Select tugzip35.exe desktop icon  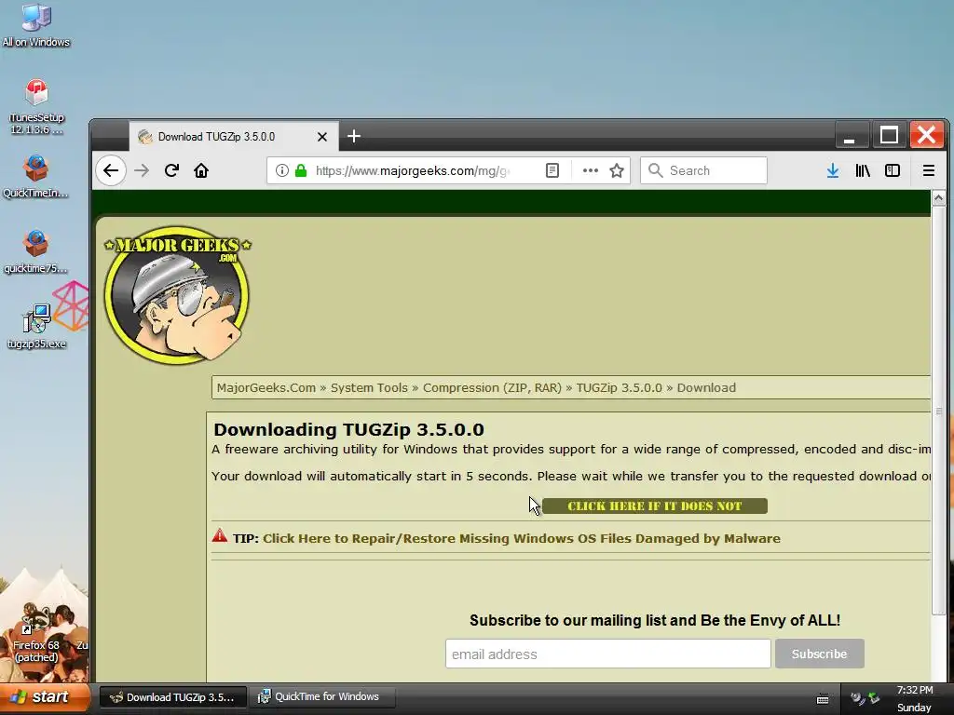[36, 327]
